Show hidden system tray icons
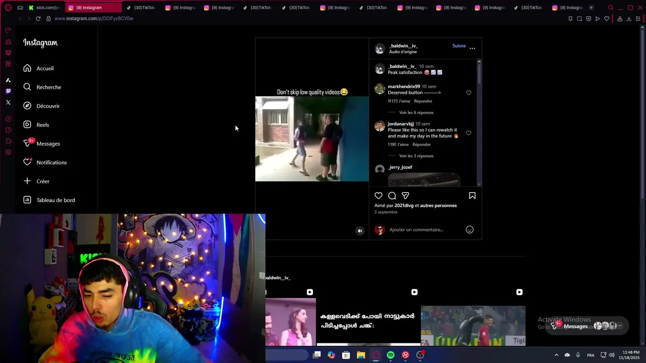646x363 pixels. coord(556,355)
